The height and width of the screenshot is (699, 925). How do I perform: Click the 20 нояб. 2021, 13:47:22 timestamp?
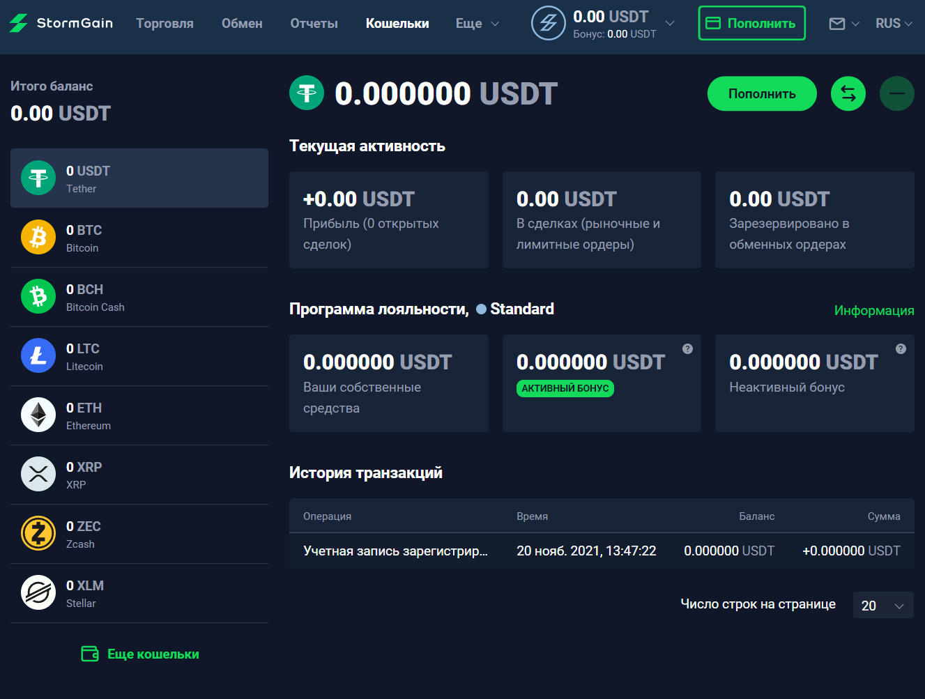pos(586,551)
